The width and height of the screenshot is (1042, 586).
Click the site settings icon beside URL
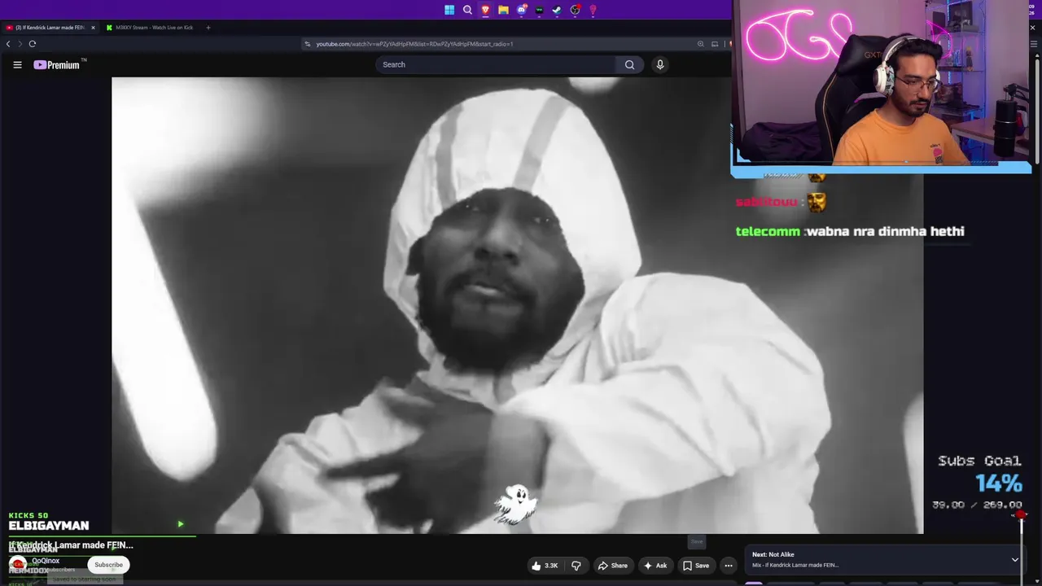[308, 44]
